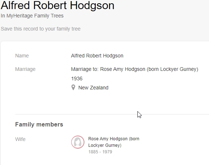
Task: Click the 'In MyHeritage Family Trees' subtitle
Action: click(32, 16)
